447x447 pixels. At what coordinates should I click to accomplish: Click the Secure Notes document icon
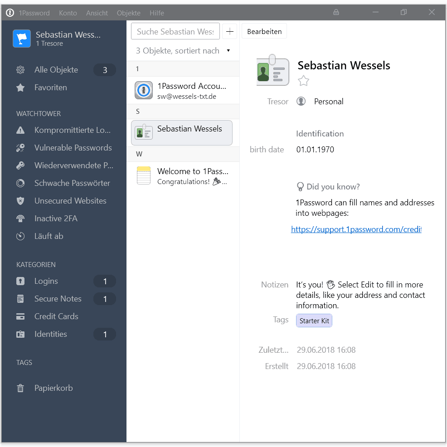coord(20,299)
